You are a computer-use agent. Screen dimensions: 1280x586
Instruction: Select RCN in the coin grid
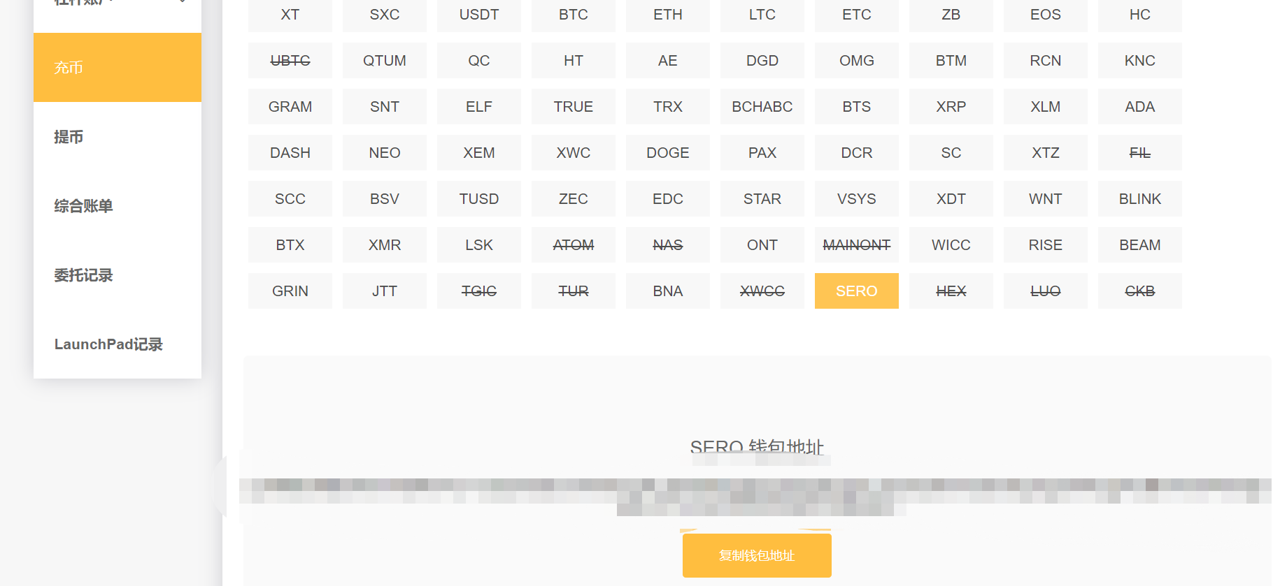tap(1046, 61)
